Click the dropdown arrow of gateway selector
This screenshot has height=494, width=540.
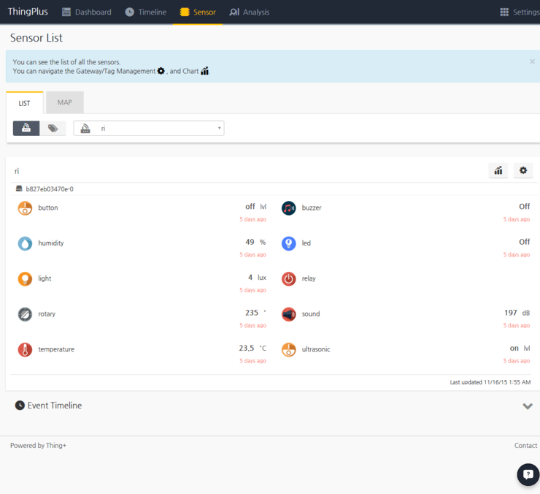[219, 128]
